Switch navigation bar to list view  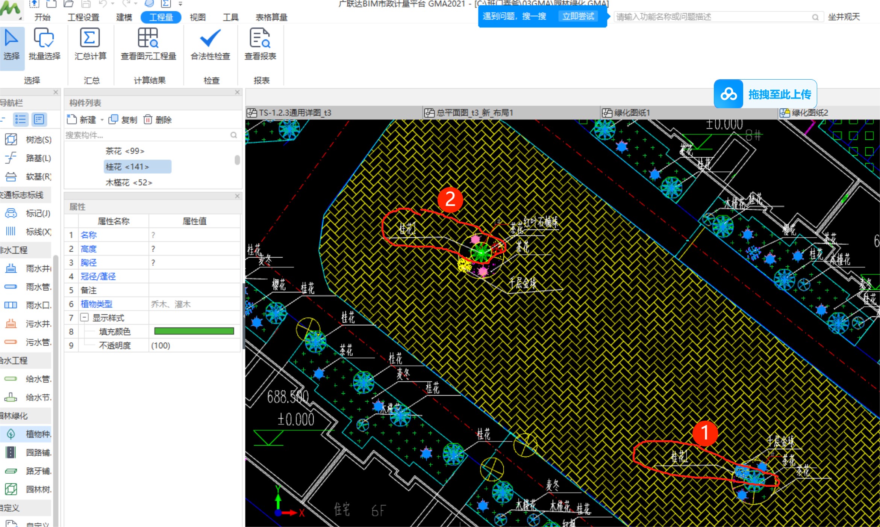click(20, 119)
